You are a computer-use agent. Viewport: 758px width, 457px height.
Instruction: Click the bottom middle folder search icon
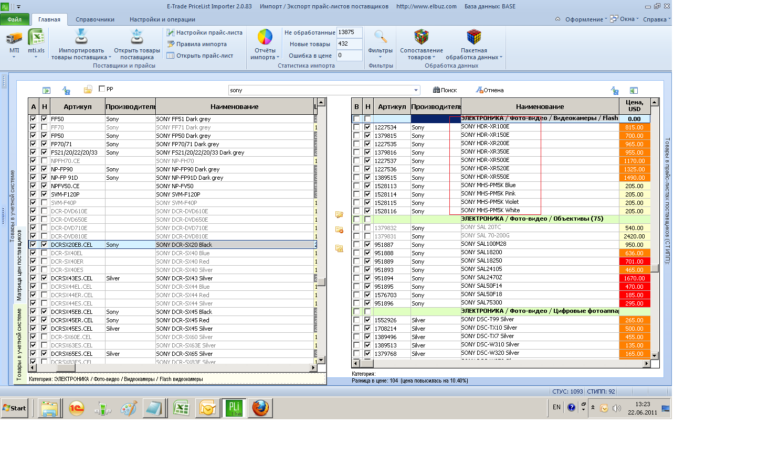[x=339, y=248]
